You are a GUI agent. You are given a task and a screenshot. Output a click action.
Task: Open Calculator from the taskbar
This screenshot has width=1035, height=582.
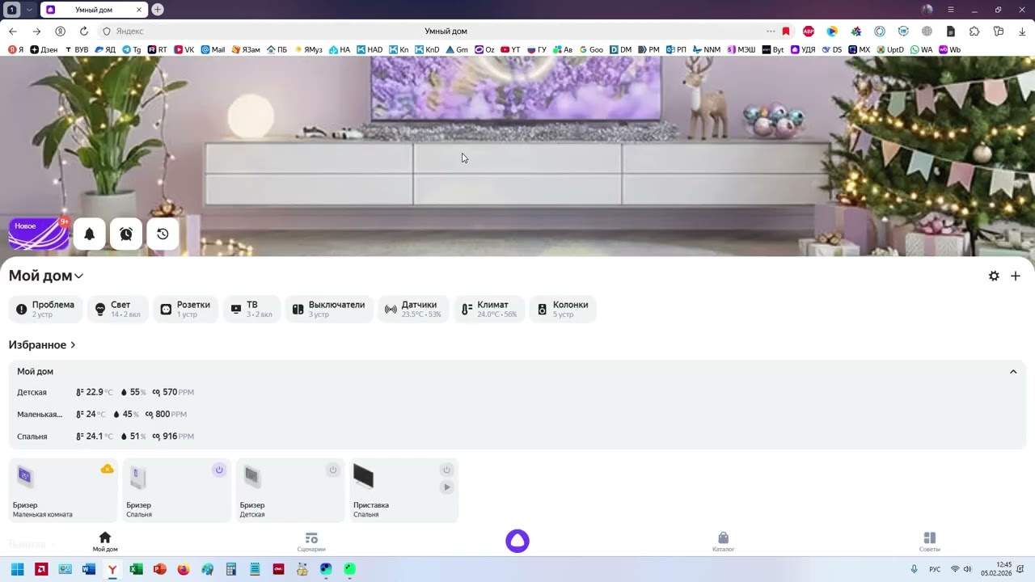point(231,569)
